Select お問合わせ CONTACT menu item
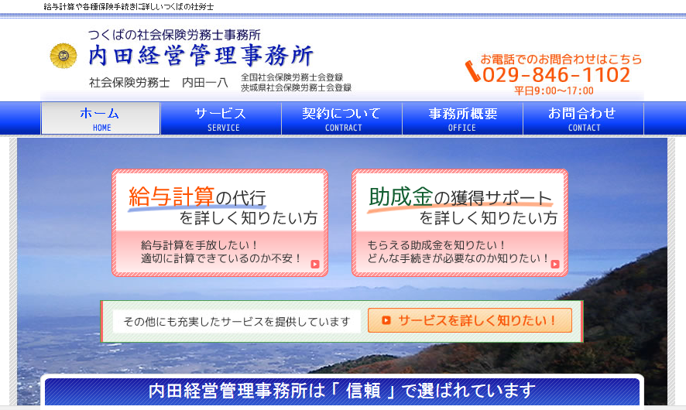 pyautogui.click(x=583, y=118)
